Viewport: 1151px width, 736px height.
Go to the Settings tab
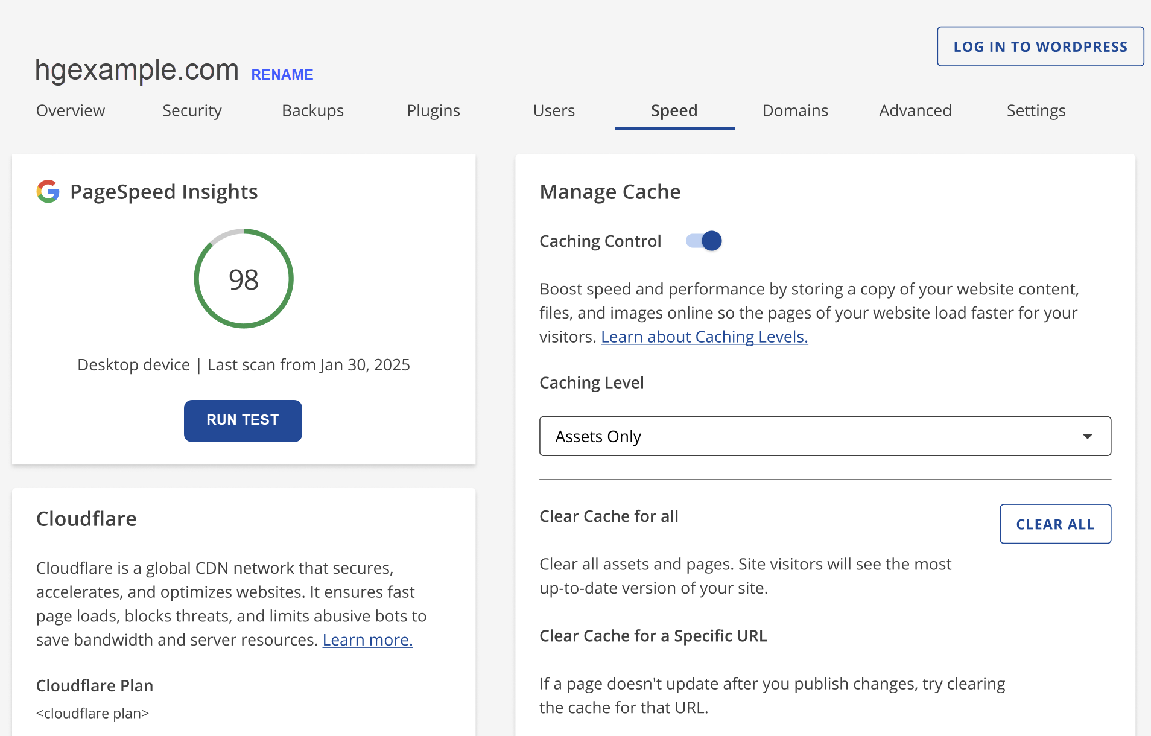coord(1036,110)
